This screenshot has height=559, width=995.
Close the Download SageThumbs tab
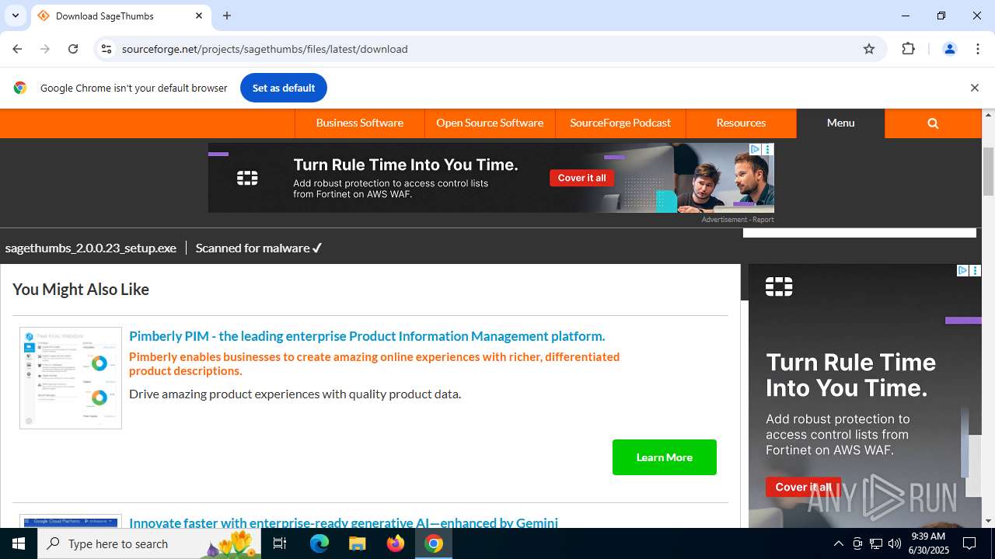pyautogui.click(x=199, y=16)
